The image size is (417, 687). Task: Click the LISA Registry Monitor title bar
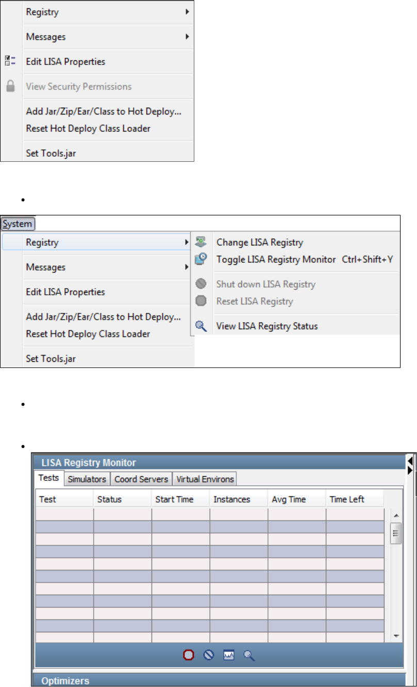(219, 462)
